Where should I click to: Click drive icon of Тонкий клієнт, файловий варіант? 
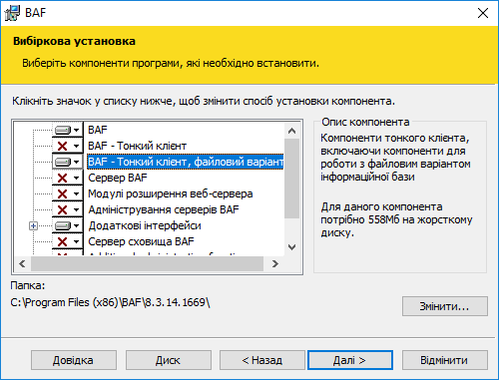(63, 162)
